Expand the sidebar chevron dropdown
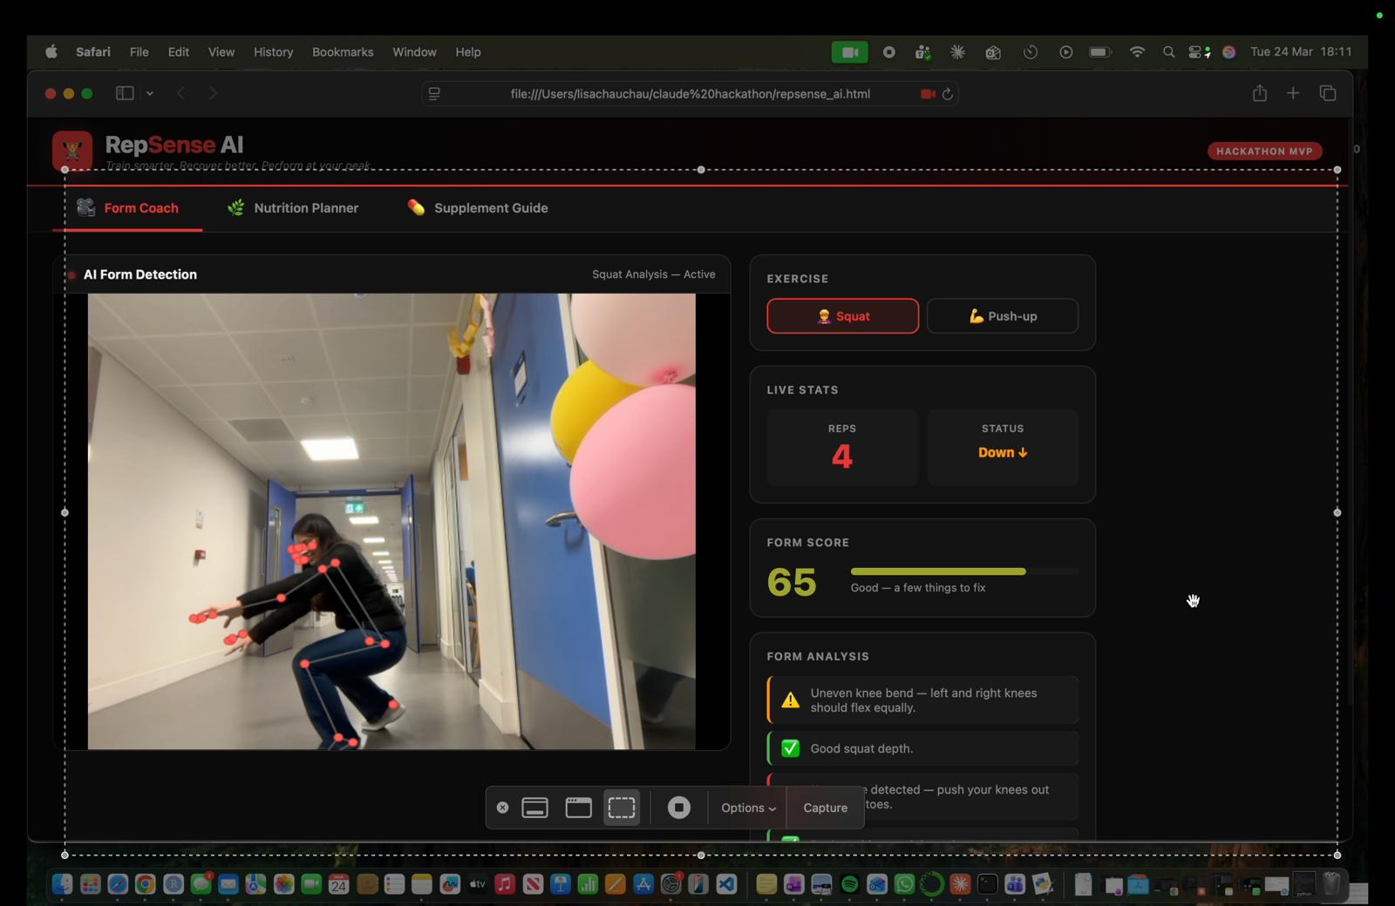Viewport: 1395px width, 906px height. pos(150,93)
